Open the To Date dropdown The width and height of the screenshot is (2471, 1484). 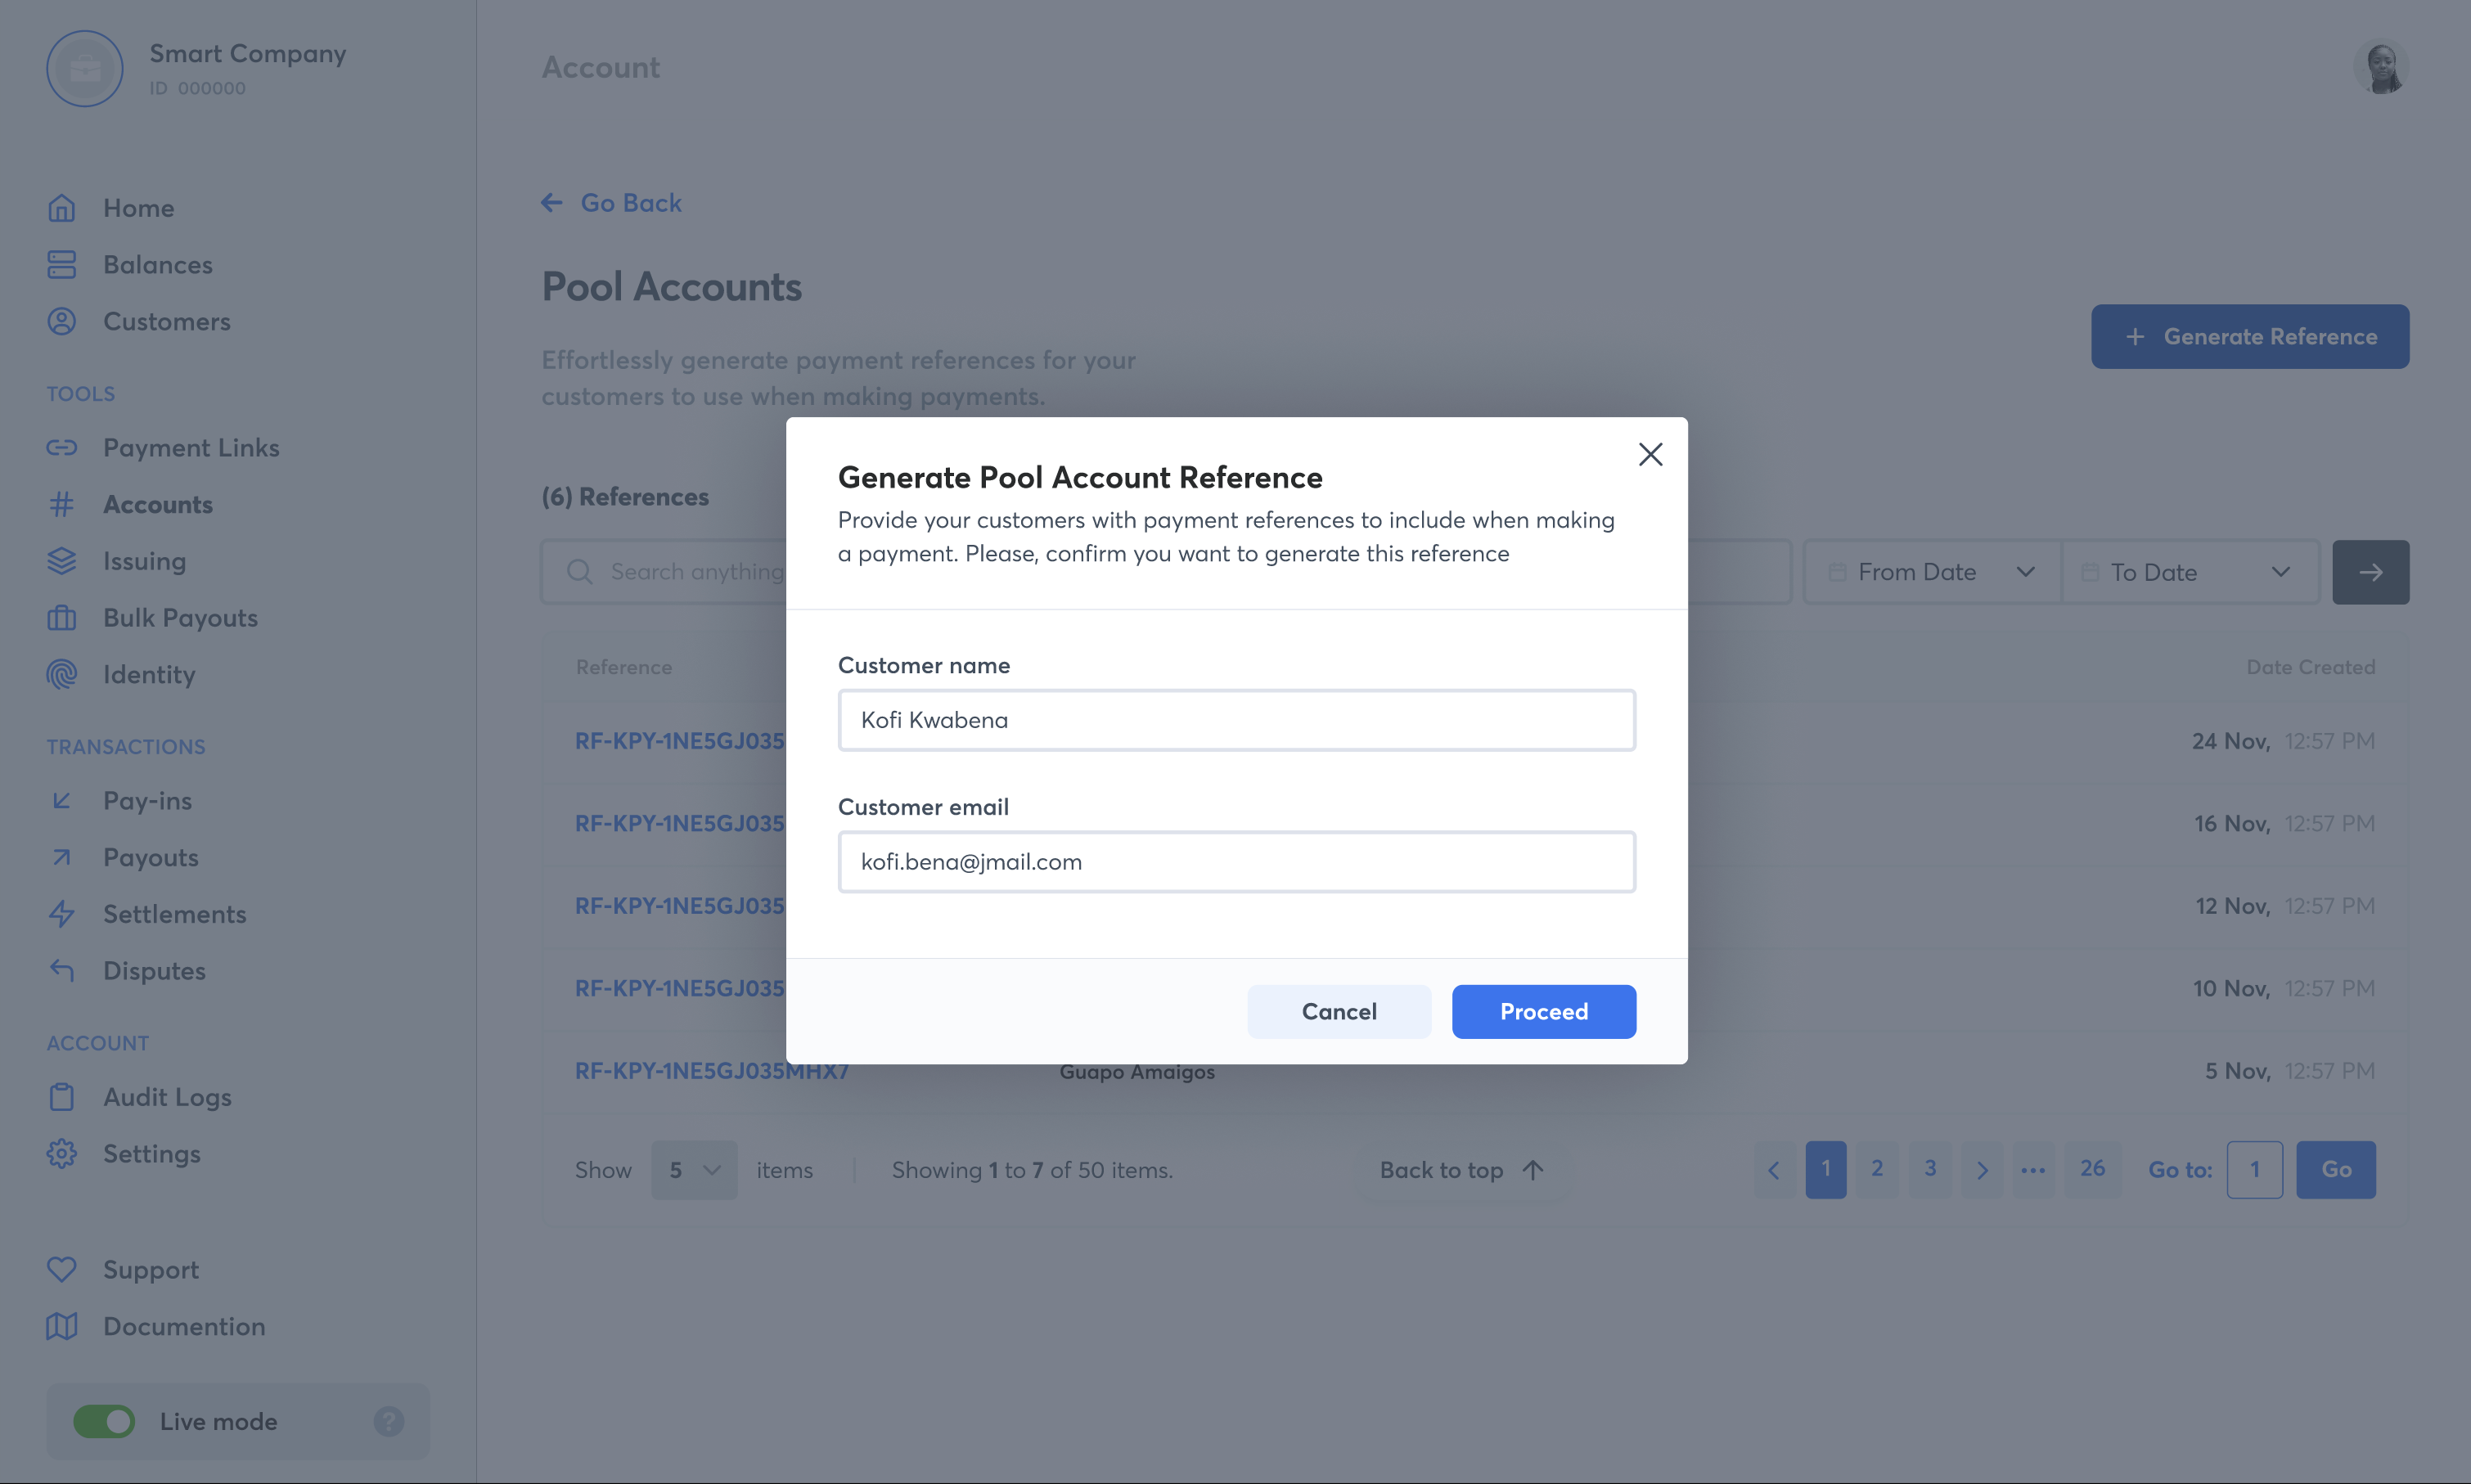2190,572
